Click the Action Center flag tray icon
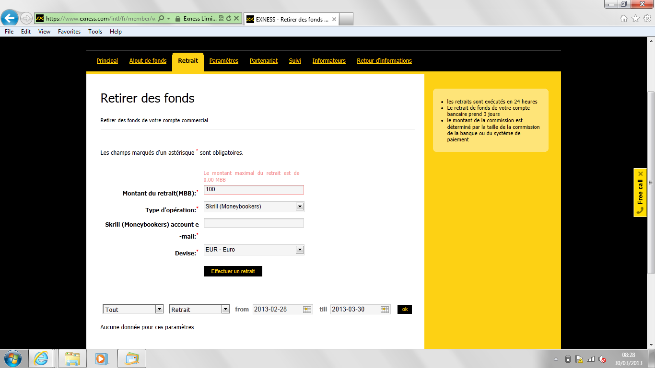 (579, 359)
